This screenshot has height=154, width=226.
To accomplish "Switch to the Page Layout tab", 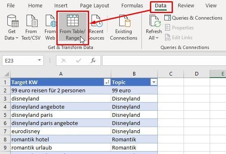I will pyautogui.click(x=94, y=6).
